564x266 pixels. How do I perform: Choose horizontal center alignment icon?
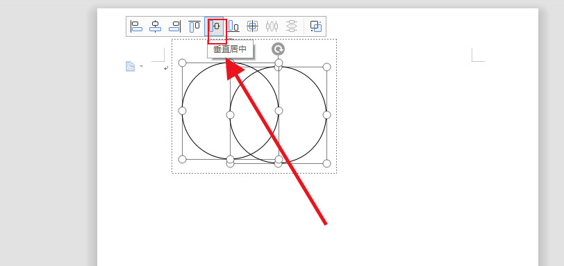click(x=156, y=26)
